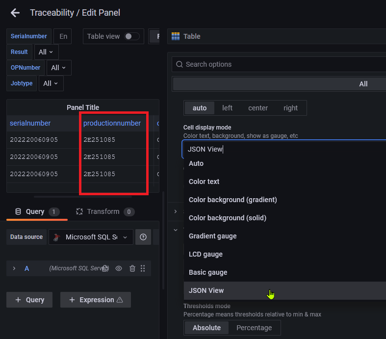Select center column alignment
Screen dimensions: 386x339
[x=258, y=108]
